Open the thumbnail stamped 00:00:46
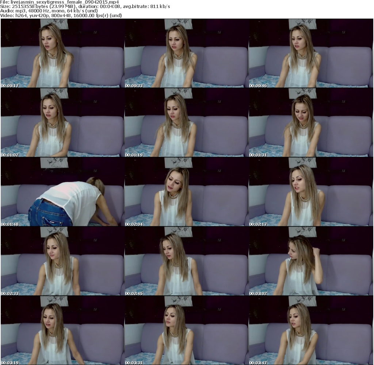Viewport: 374px width, 365px height. coord(311,53)
